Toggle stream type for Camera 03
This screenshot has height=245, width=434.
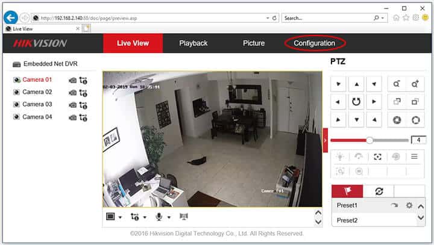coord(83,105)
